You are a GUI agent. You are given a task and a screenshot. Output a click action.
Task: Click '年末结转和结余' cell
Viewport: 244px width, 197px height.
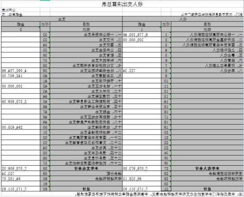(x=86, y=179)
